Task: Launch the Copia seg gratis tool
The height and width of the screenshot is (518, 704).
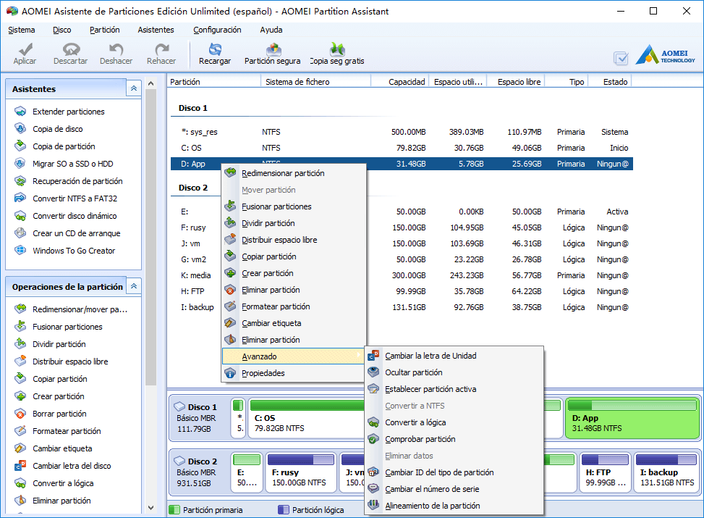Action: coord(337,54)
